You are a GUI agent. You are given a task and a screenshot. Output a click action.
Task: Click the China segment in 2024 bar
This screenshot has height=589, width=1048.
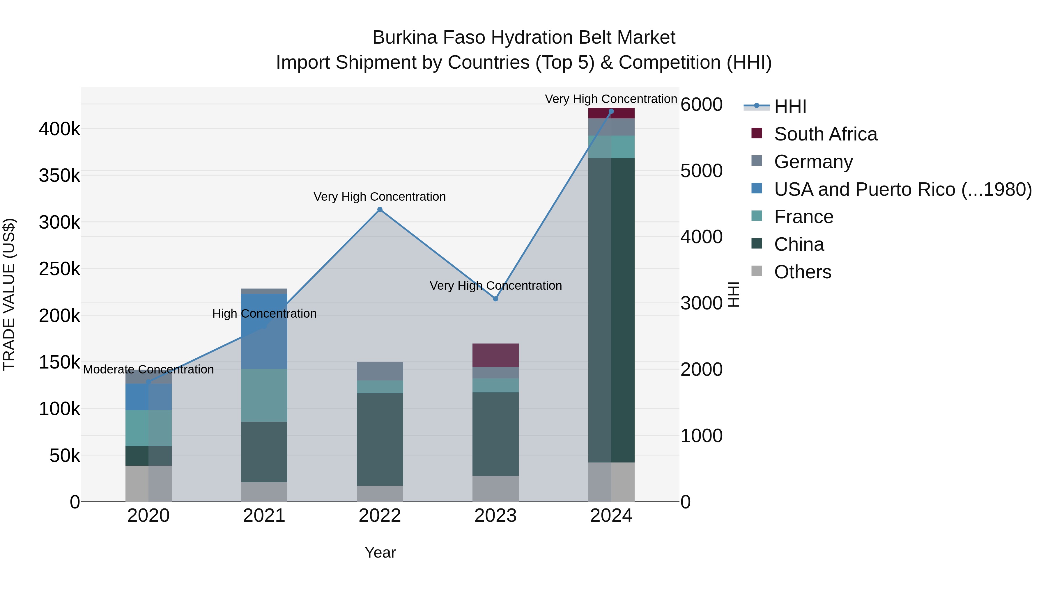point(611,310)
